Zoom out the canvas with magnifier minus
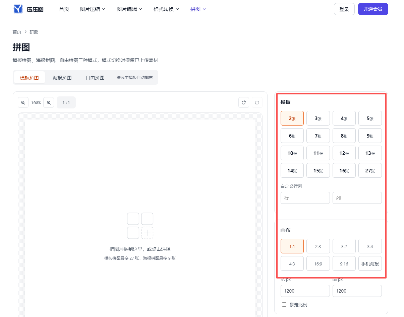The height and width of the screenshot is (317, 404). click(23, 102)
